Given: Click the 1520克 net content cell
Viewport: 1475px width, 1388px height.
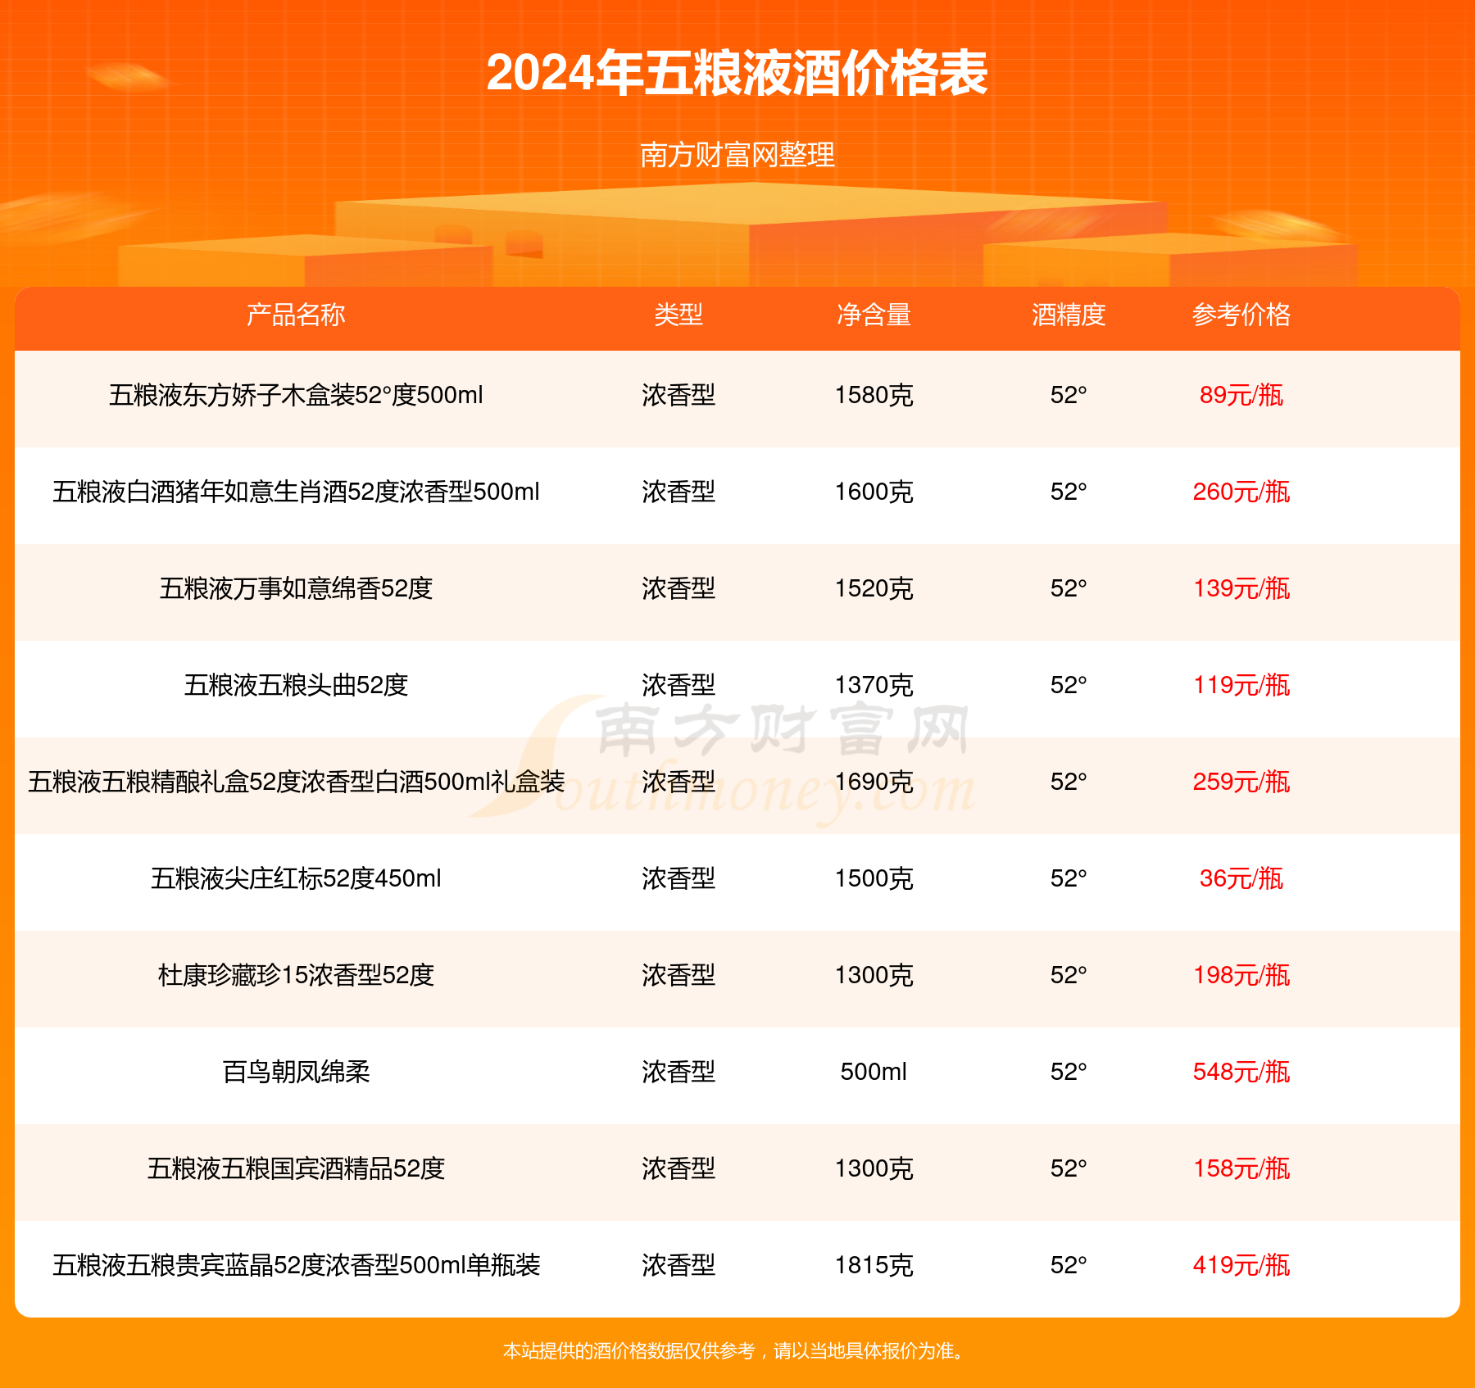Looking at the screenshot, I should (874, 588).
